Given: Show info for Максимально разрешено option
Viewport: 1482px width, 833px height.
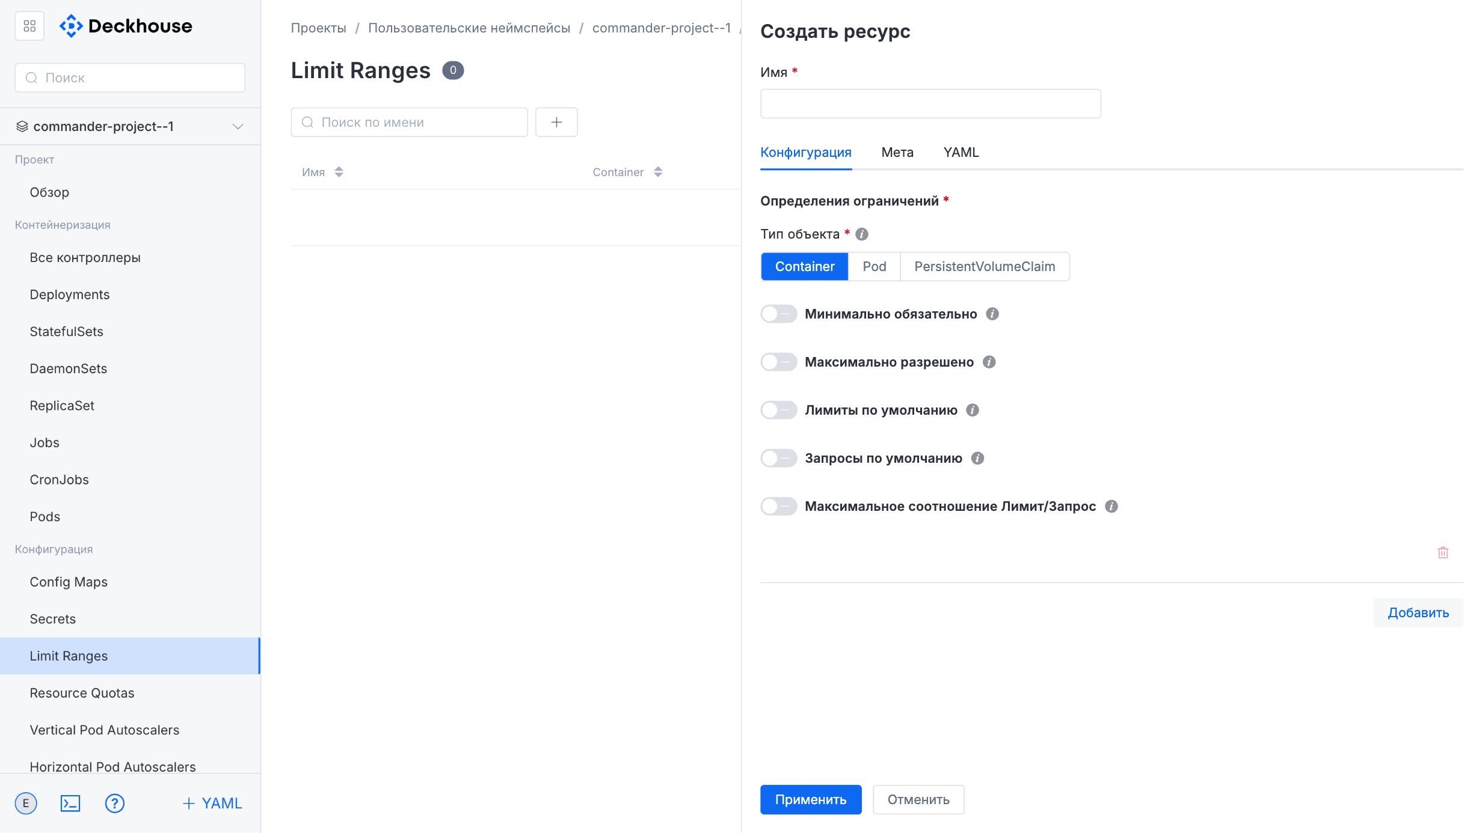Looking at the screenshot, I should tap(989, 362).
